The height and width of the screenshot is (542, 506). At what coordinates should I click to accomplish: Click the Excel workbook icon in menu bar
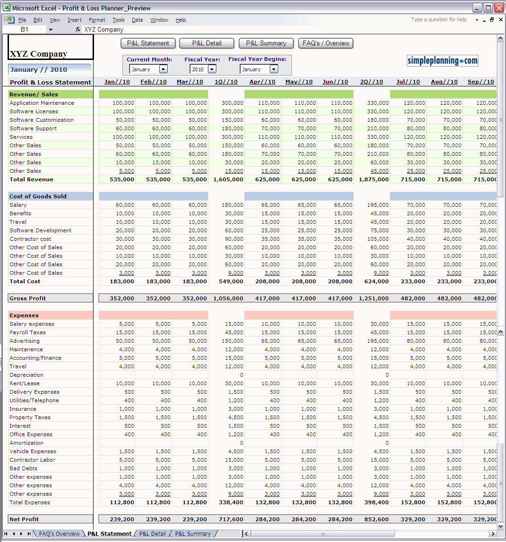pos(9,20)
